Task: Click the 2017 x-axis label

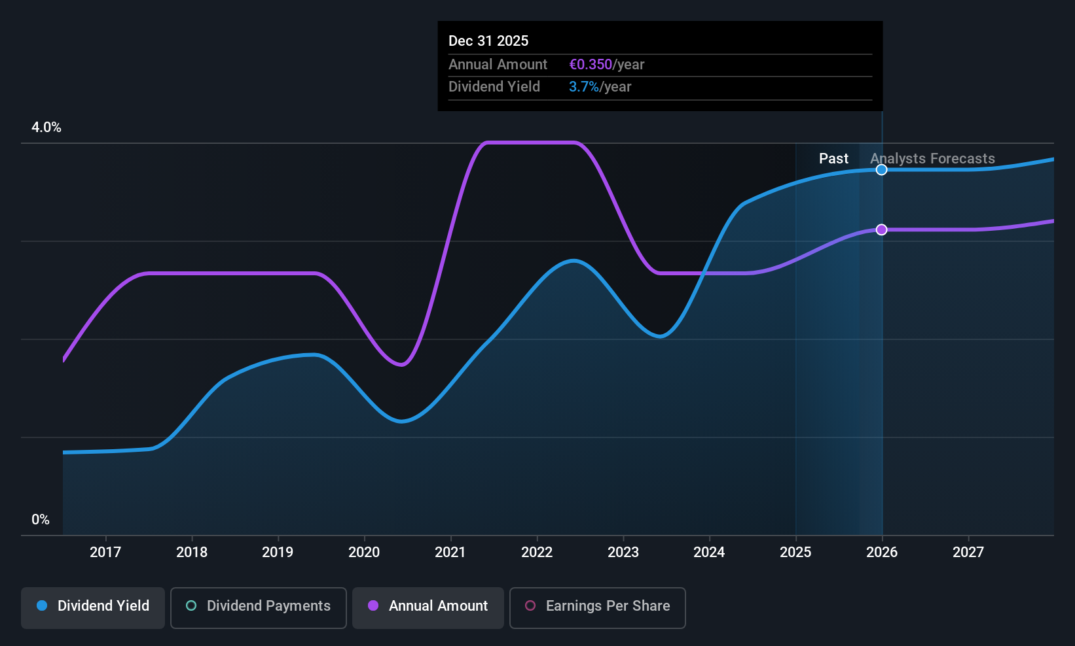Action: pyautogui.click(x=105, y=552)
